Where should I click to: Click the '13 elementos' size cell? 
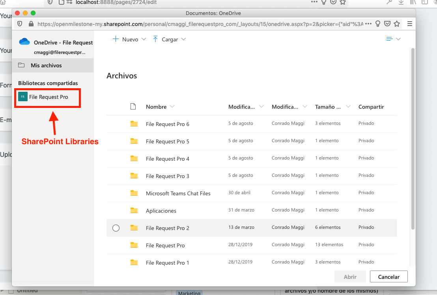click(329, 245)
